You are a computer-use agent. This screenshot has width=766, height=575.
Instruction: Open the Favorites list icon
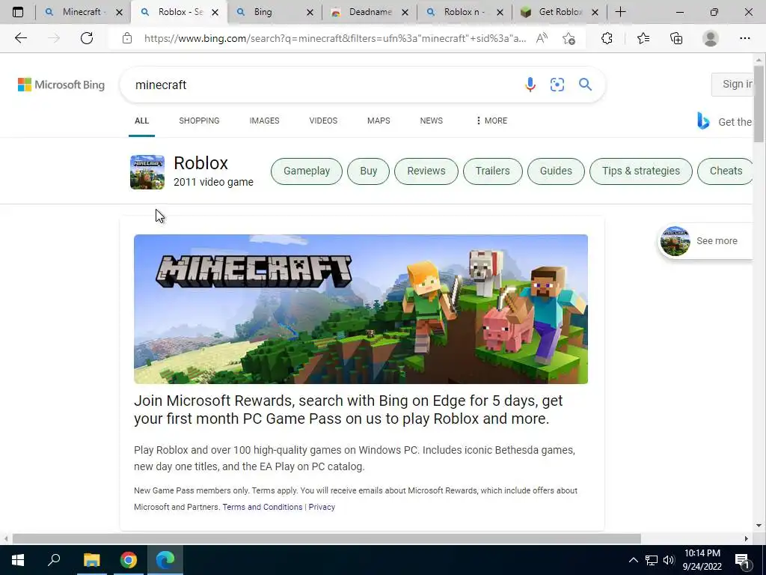point(643,38)
